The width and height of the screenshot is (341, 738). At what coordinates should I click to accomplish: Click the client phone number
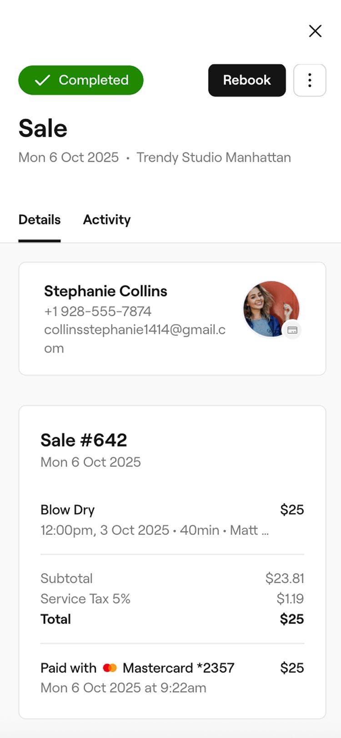(98, 311)
